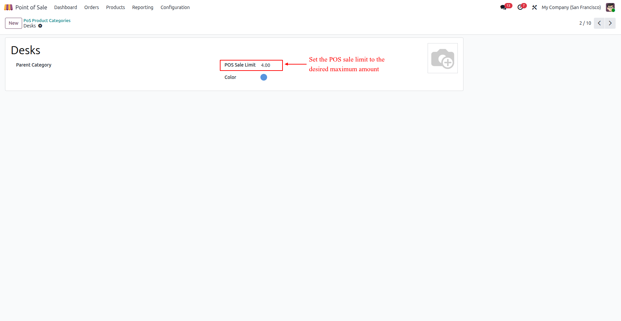
Task: Click the POS Sale Limit value field
Action: 271,65
